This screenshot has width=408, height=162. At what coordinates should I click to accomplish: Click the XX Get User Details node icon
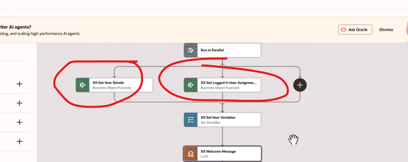tap(82, 85)
